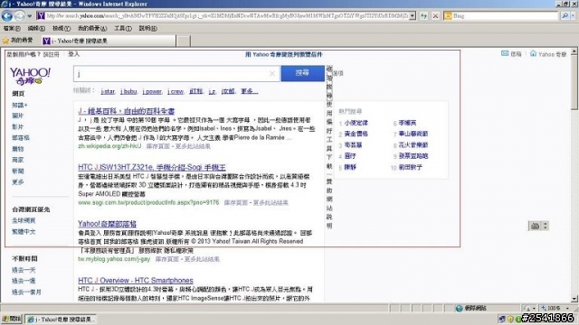Viewport: 579px width, 325px height.
Task: Click the browser Forward arrow button
Action: [20, 16]
